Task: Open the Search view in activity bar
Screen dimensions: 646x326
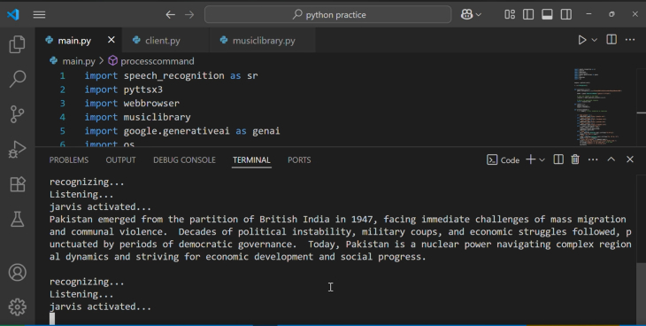Action: coord(18,79)
